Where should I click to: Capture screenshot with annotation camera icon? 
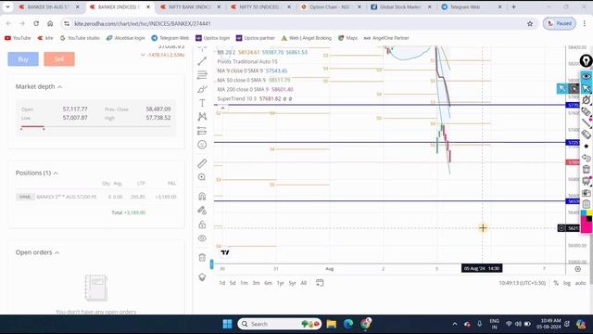pyautogui.click(x=587, y=193)
